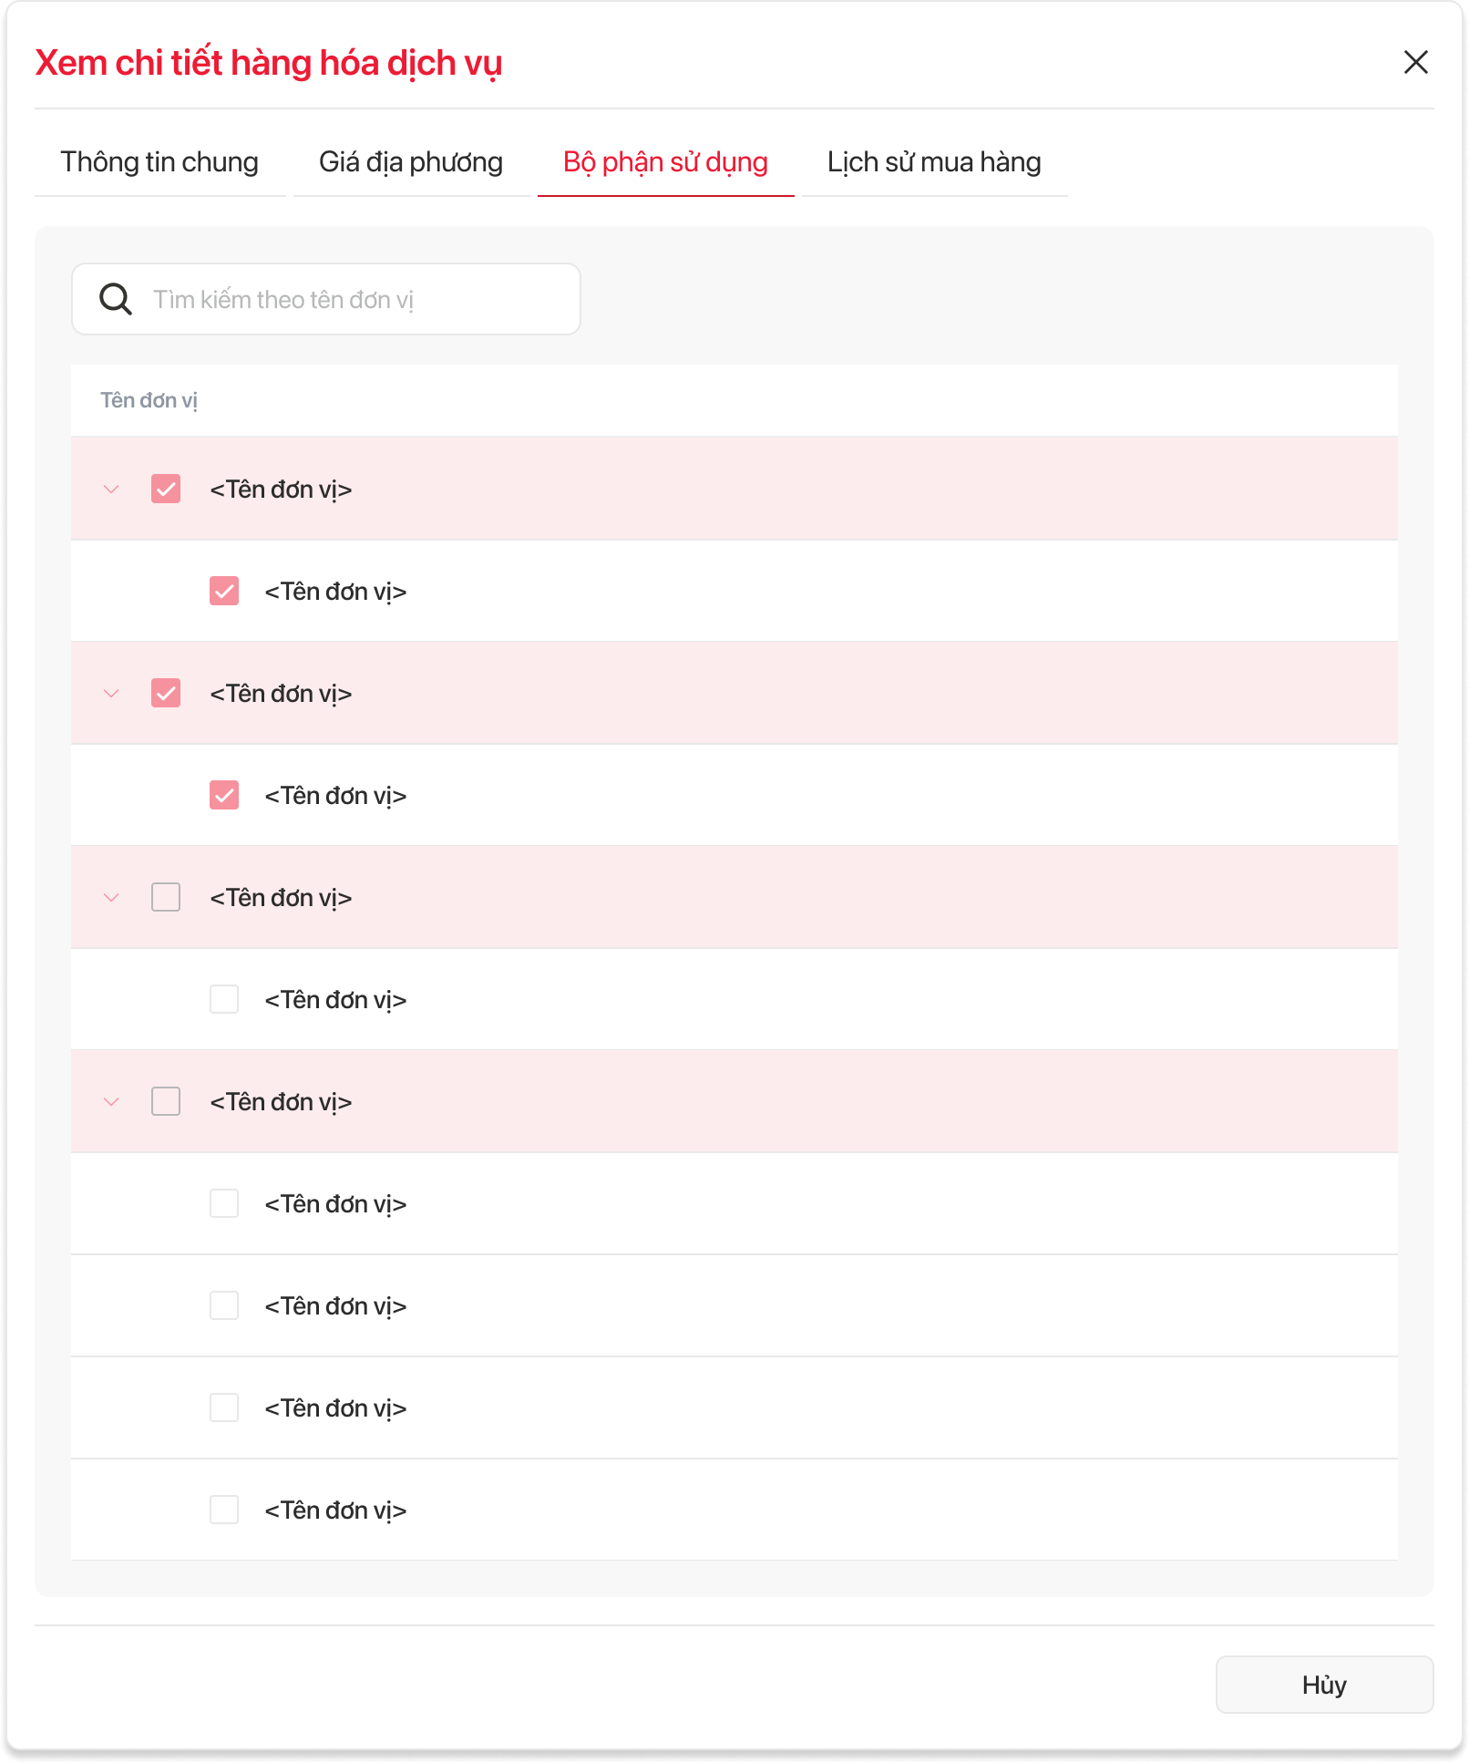1469x1763 pixels.
Task: Collapse the second top-level unit row chevron
Action: coord(111,694)
